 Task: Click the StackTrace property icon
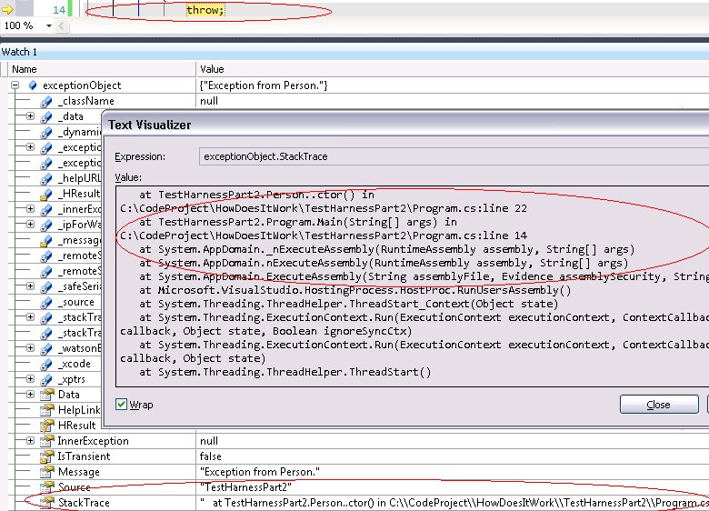click(47, 503)
